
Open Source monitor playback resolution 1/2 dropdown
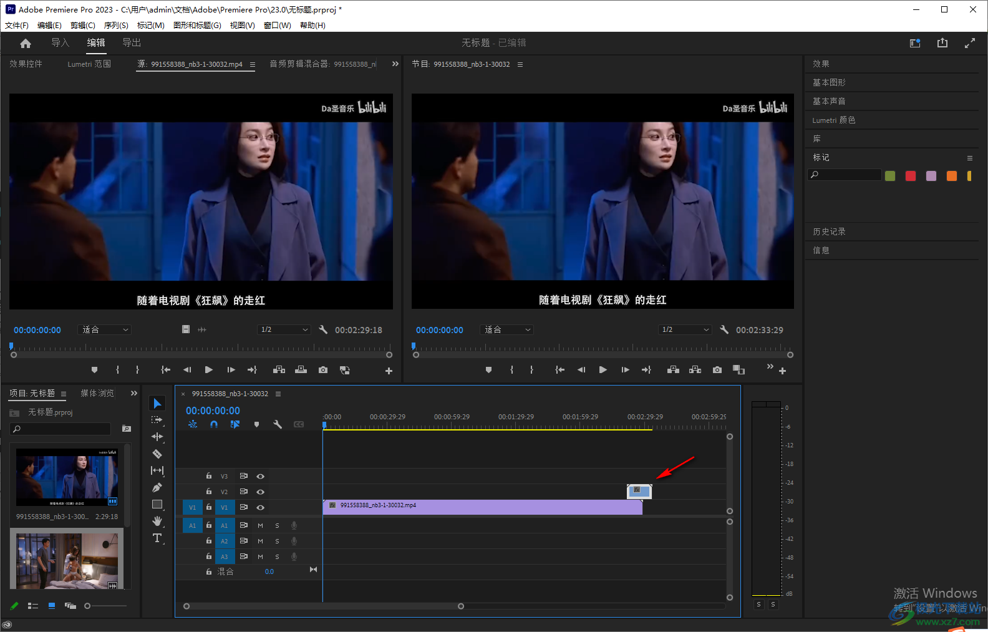point(284,329)
